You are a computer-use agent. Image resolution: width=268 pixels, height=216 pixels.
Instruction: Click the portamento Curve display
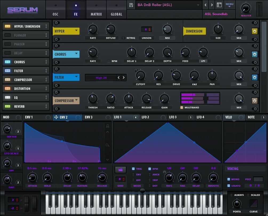[254, 204]
